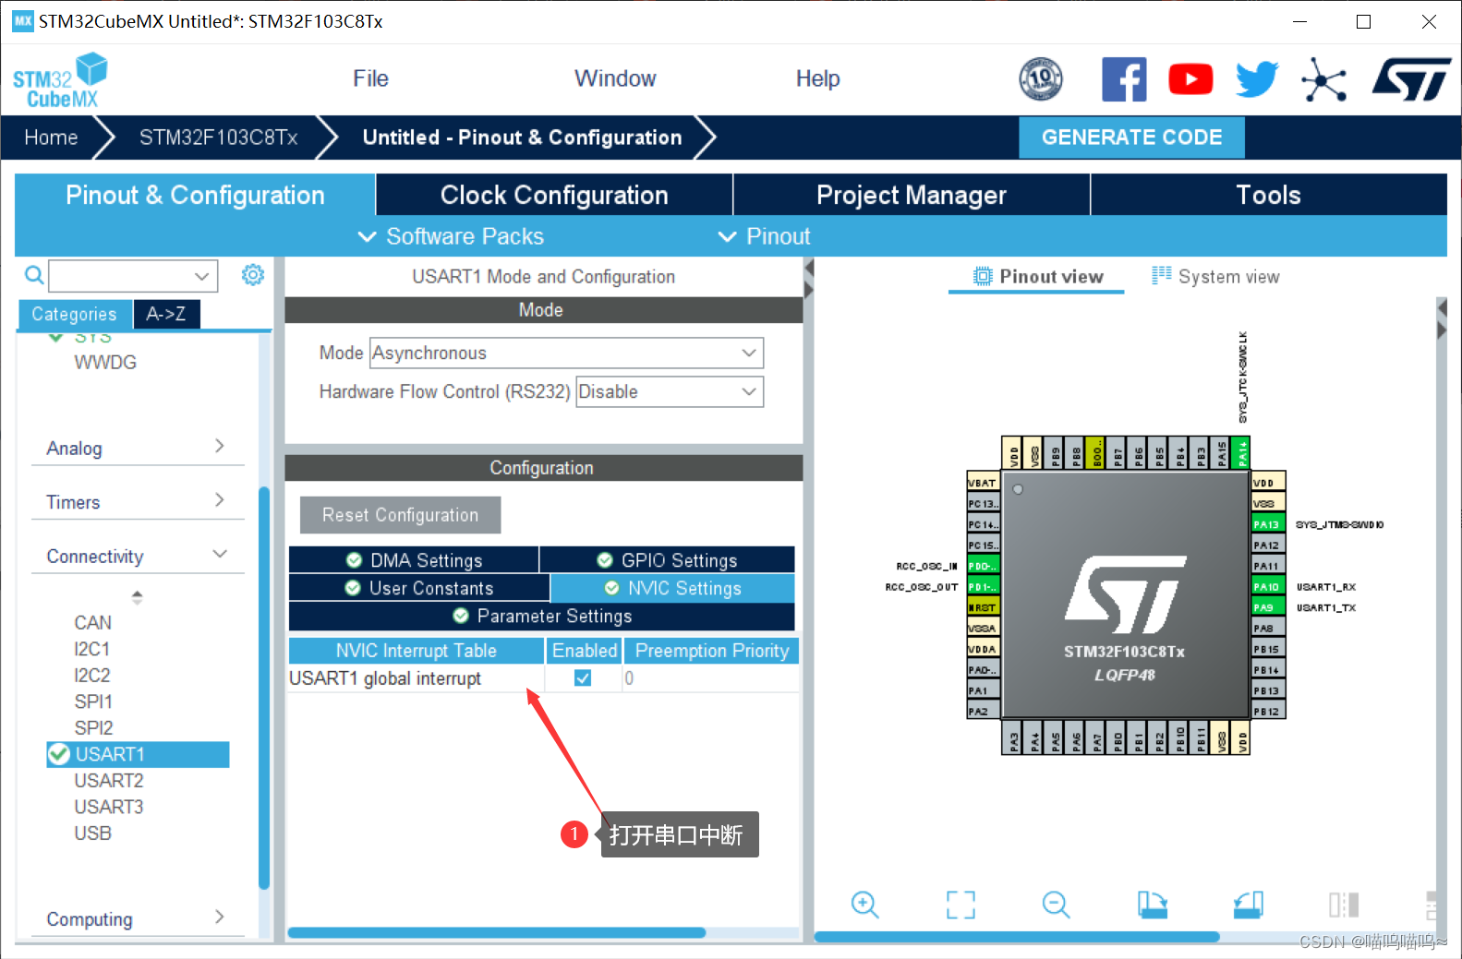Zoom in on the pinout view
This screenshot has width=1462, height=959.
865,905
